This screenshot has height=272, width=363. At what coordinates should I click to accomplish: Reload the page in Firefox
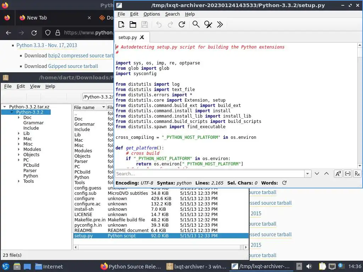(34, 33)
